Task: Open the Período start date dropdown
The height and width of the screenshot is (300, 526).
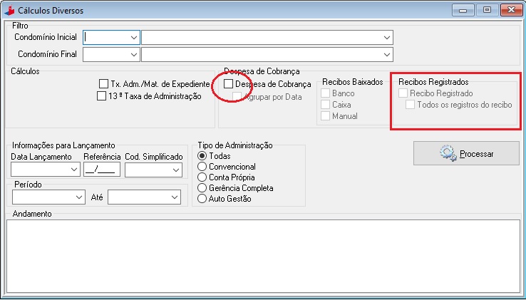Action: pos(78,197)
